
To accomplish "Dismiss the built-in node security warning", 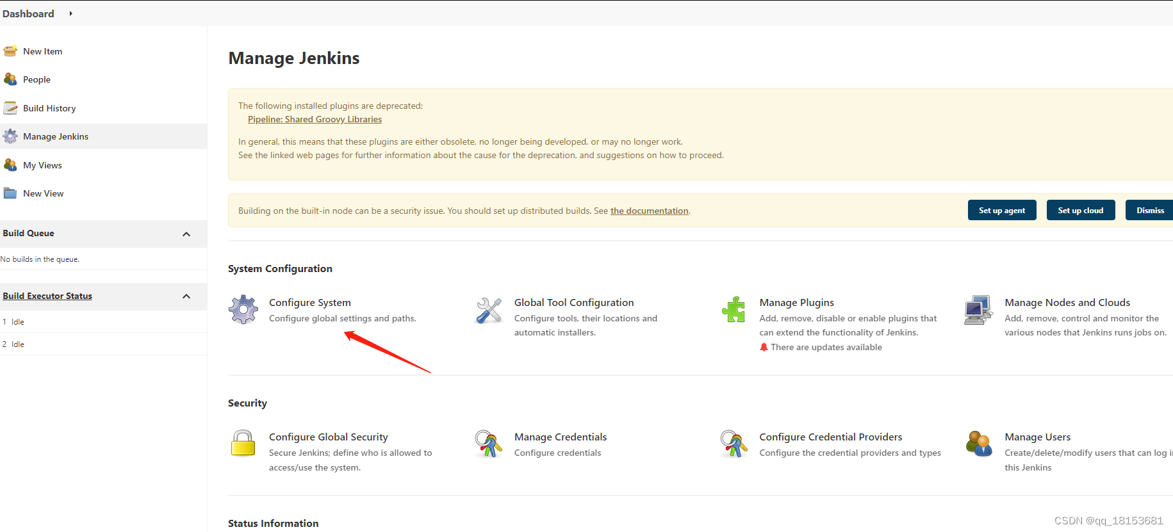I will pyautogui.click(x=1150, y=210).
